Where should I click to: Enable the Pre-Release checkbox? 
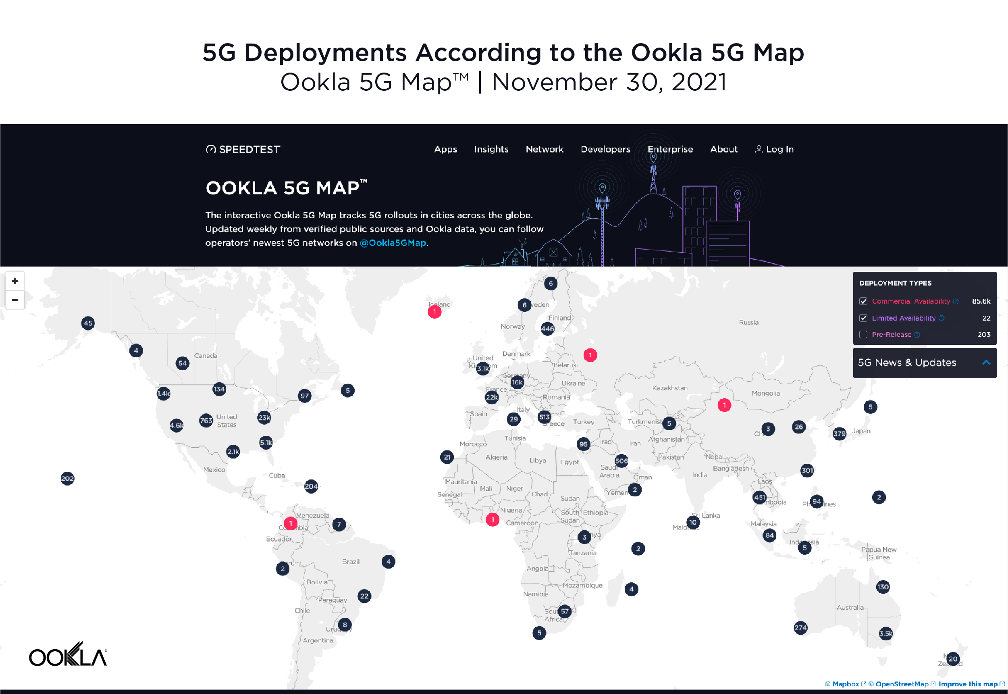click(864, 334)
